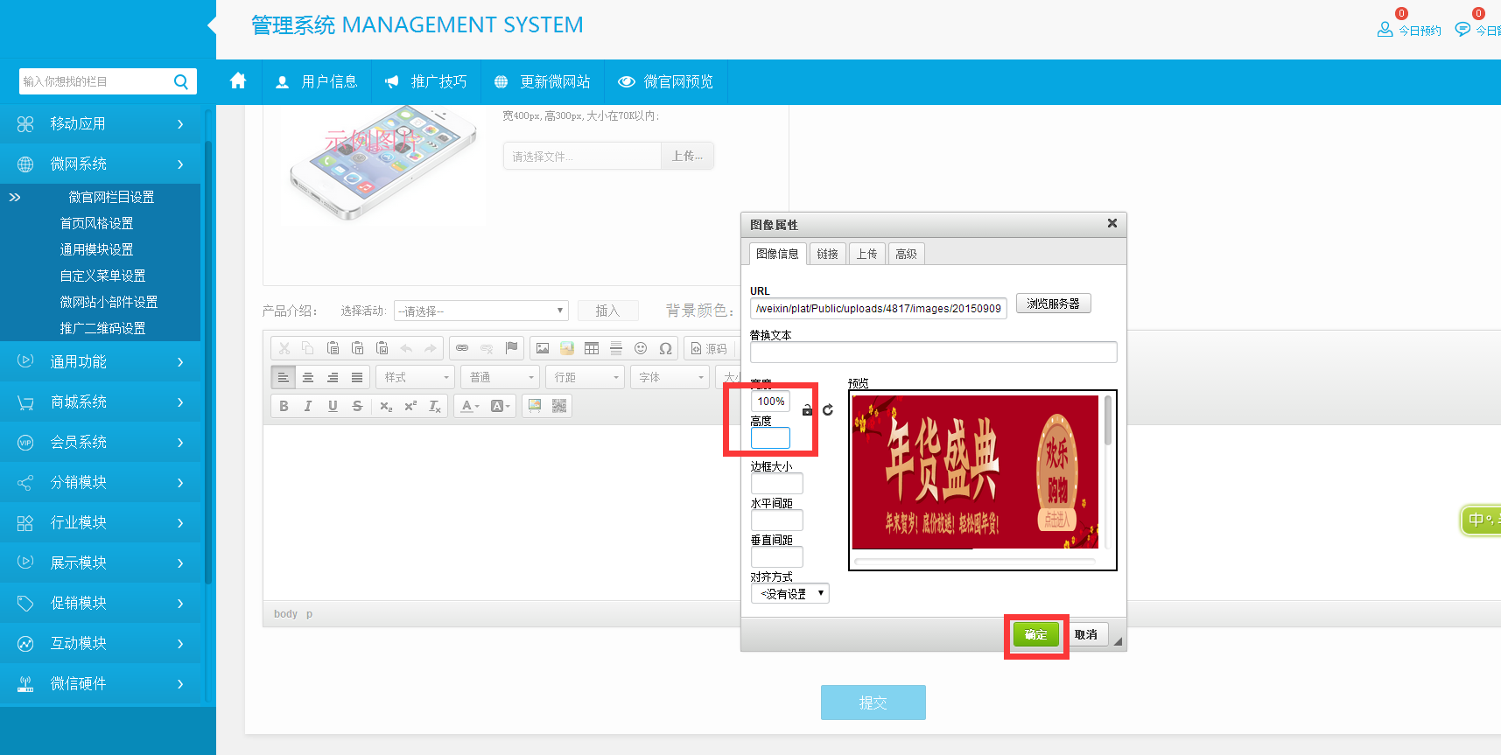
Task: Toggle the lock aspect ratio icon
Action: pos(807,409)
